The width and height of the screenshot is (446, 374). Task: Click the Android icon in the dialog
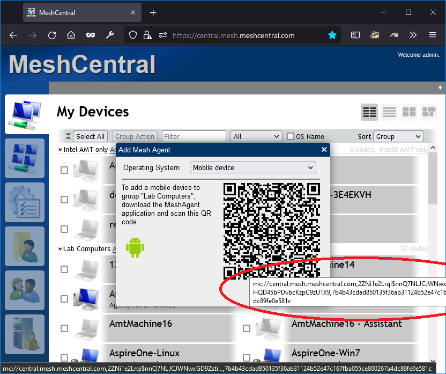coord(135,247)
